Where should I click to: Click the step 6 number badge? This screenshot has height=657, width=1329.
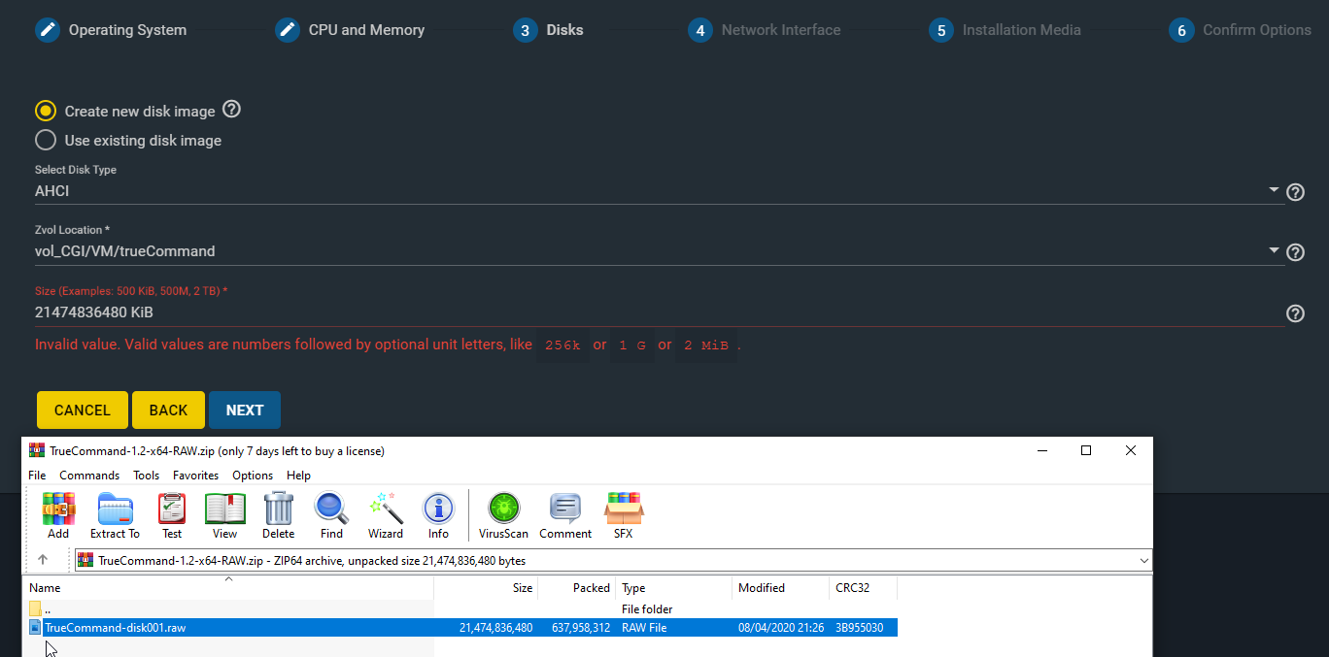(1181, 30)
